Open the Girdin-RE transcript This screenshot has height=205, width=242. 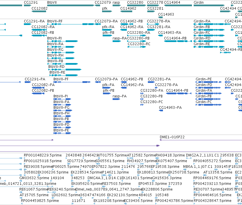coord(209,47)
